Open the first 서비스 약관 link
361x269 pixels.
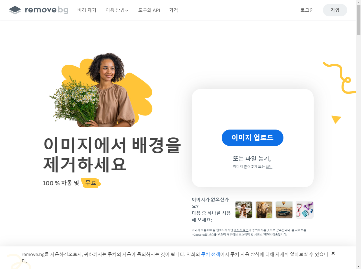pyautogui.click(x=241, y=230)
